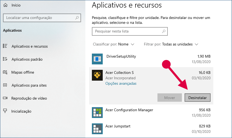This screenshot has height=138, width=232.
Task: Focus the Localizar uma configuração search box
Action: point(42,18)
